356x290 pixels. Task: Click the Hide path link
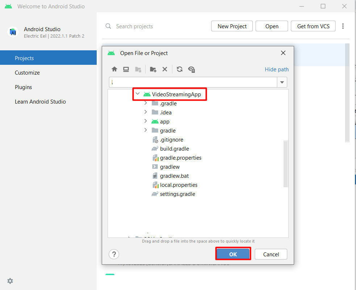pyautogui.click(x=277, y=70)
